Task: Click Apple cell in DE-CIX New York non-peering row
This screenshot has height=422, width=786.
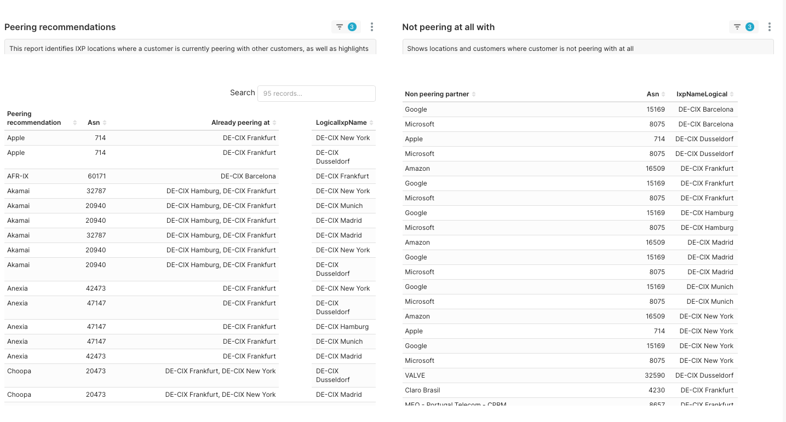Action: [414, 331]
